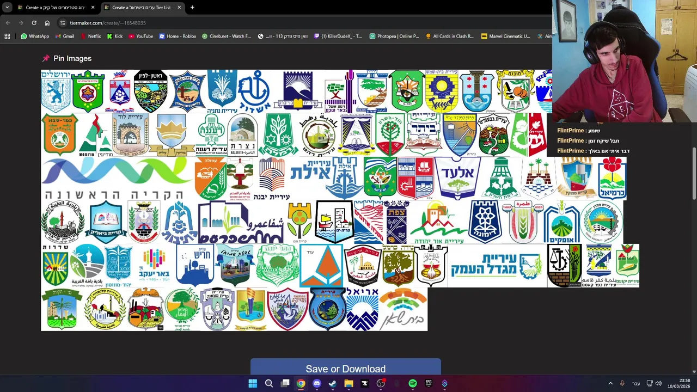This screenshot has height=392, width=697.
Task: Open the Marvel Cinematic U... bookmark
Action: [505, 36]
